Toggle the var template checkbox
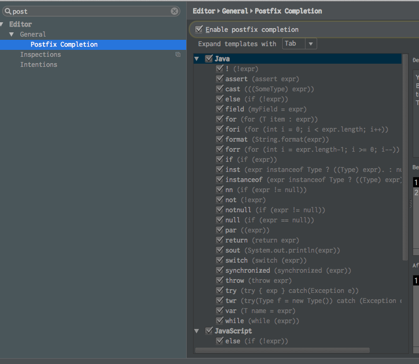The height and width of the screenshot is (364, 419). tap(220, 310)
